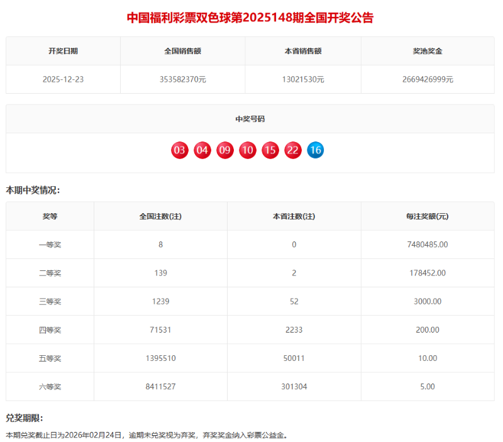Click the 全国销售额 column header
This screenshot has height=442, width=503.
pos(183,51)
